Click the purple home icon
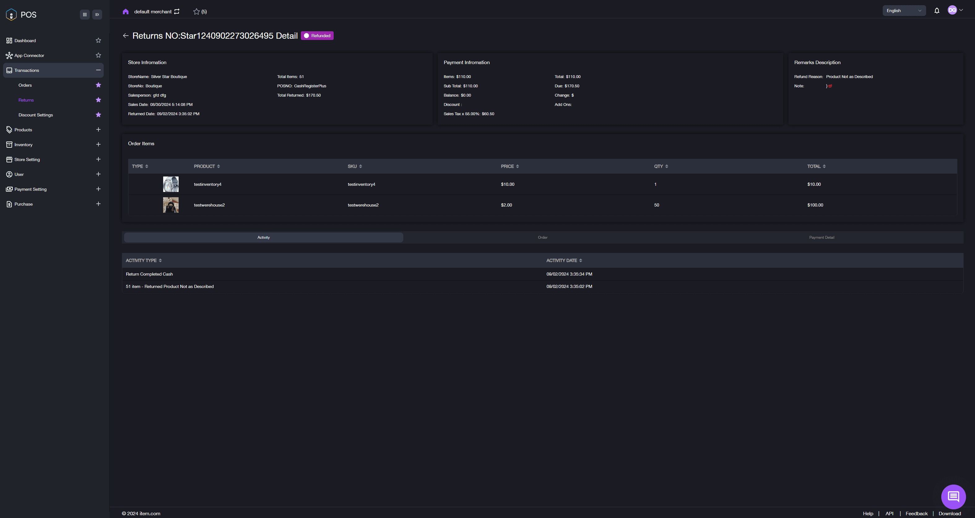 pyautogui.click(x=126, y=12)
